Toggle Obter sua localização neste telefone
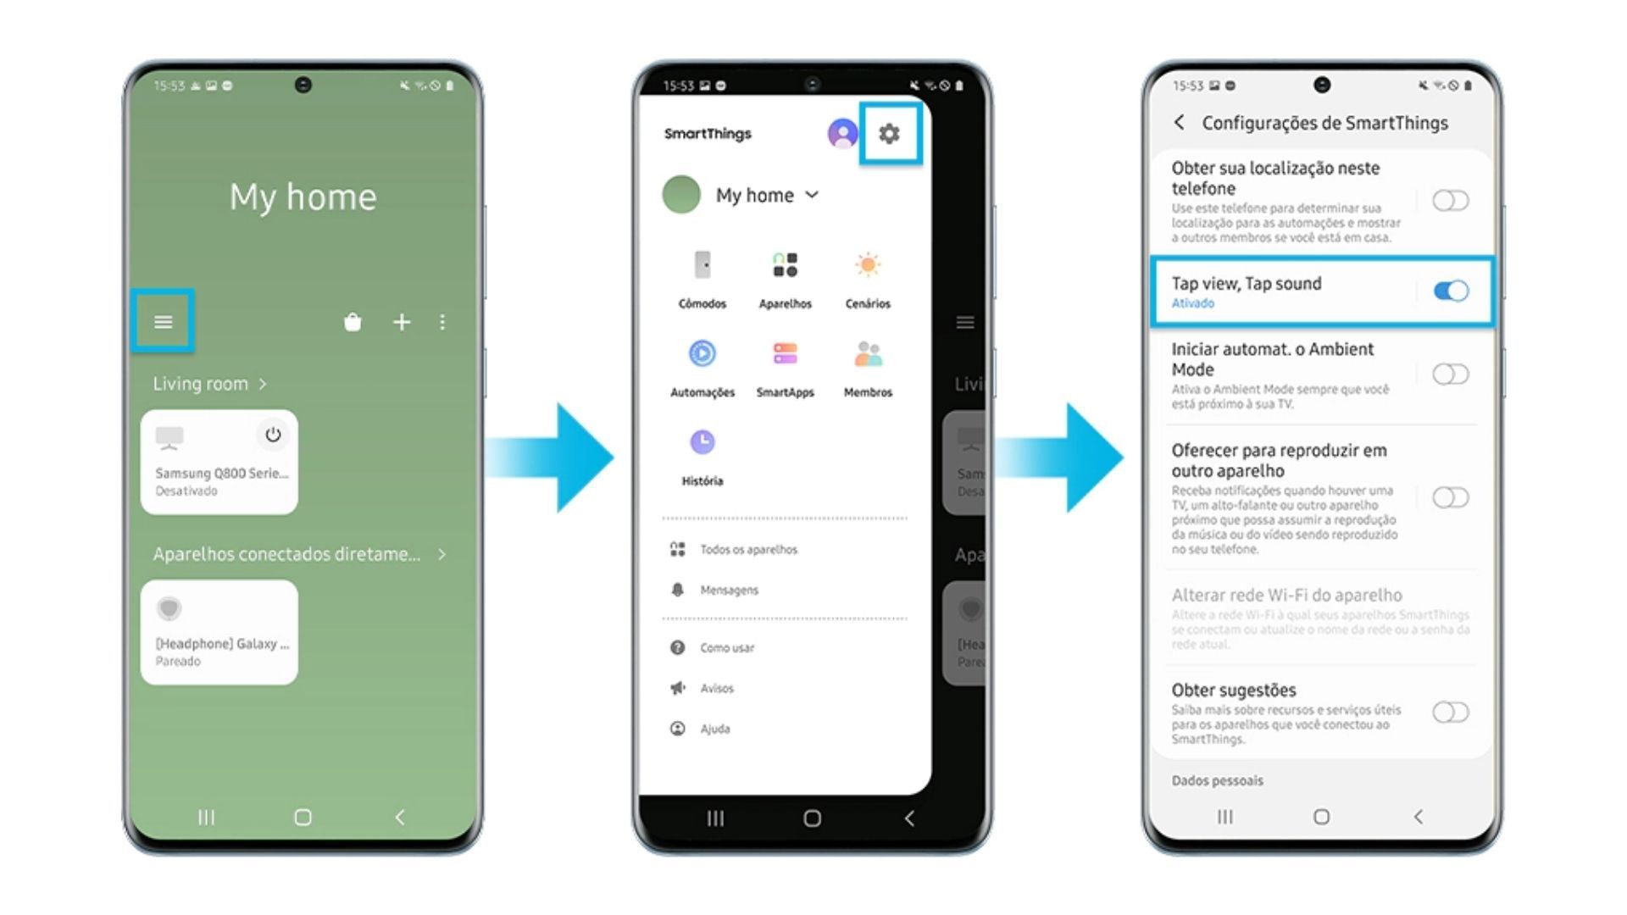This screenshot has height=915, width=1627. tap(1451, 201)
